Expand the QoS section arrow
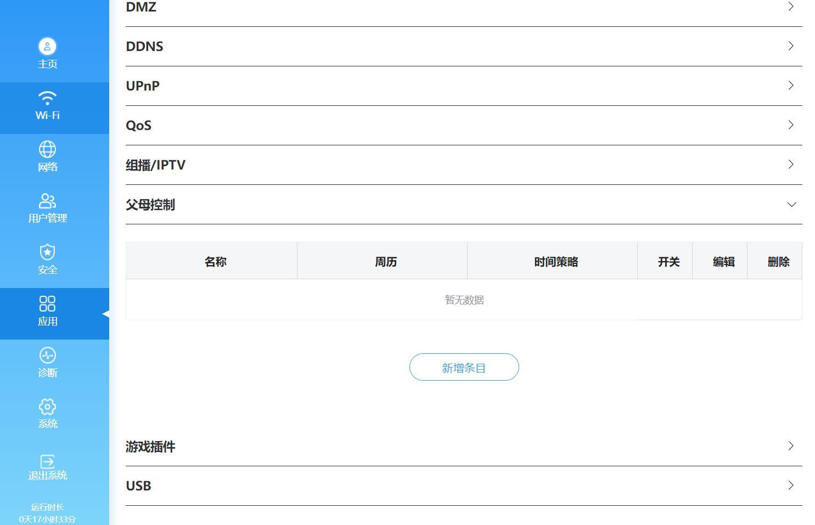This screenshot has width=815, height=525. pos(791,125)
